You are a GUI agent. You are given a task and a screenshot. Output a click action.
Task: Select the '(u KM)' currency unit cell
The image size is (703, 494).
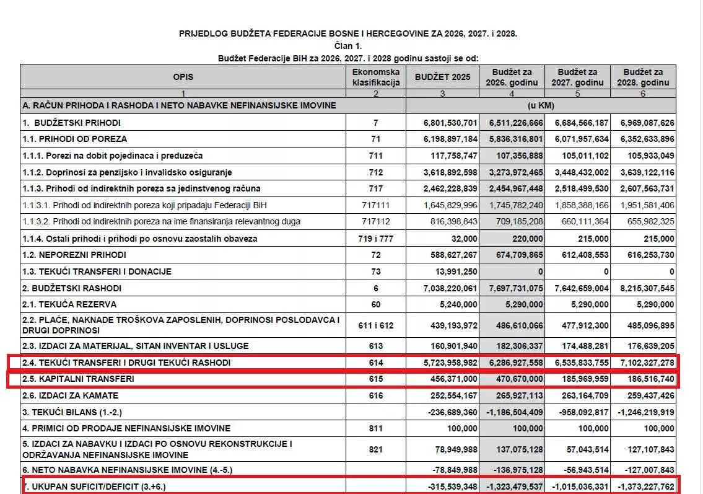[x=539, y=105]
